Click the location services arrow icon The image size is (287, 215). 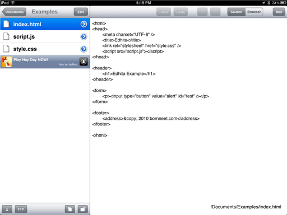(x=263, y=3)
